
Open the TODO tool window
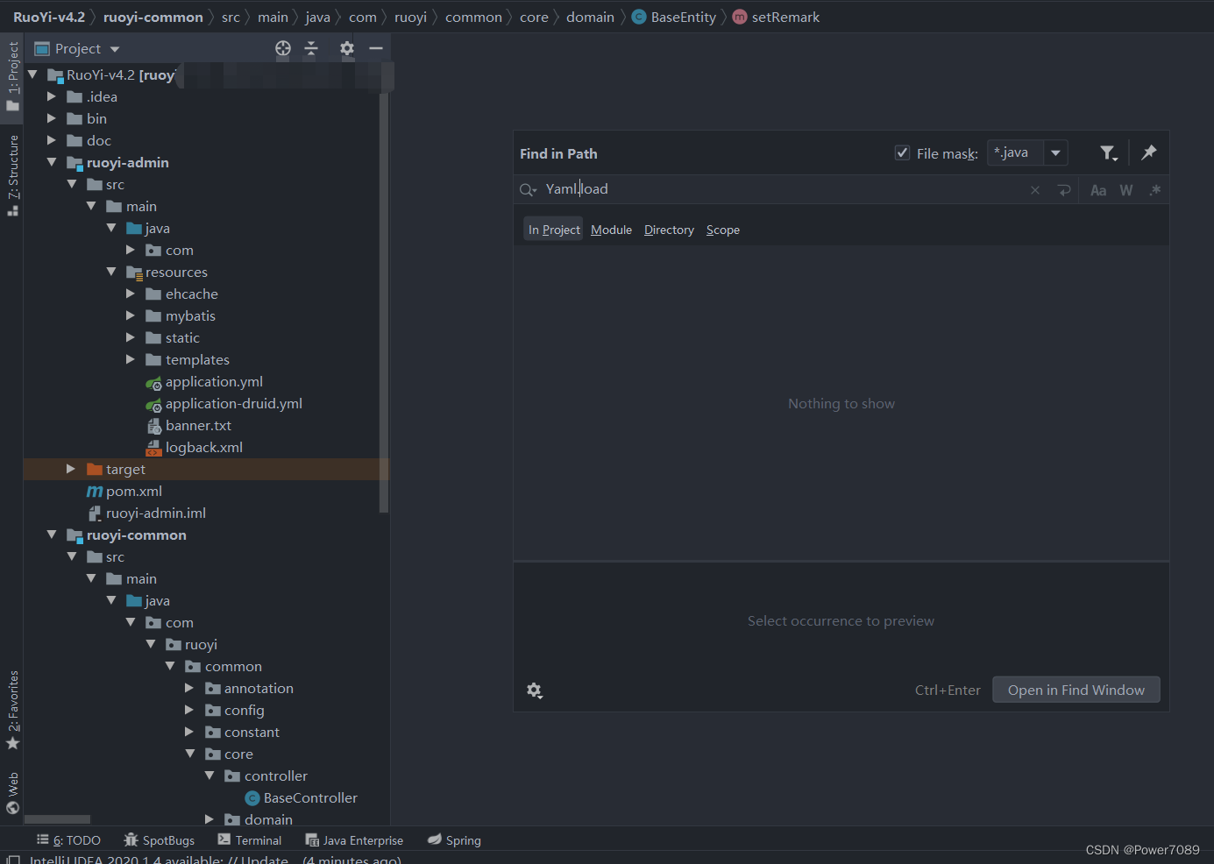[x=68, y=840]
